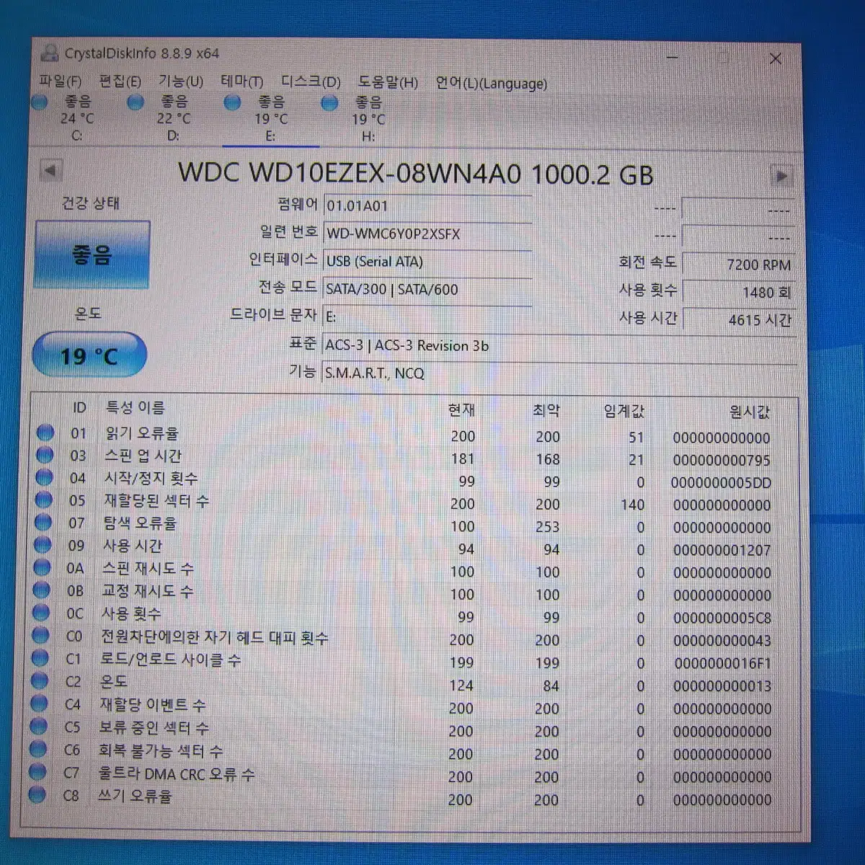The width and height of the screenshot is (865, 865).
Task: Close the CrystalDiskInfo window
Action: click(x=776, y=58)
